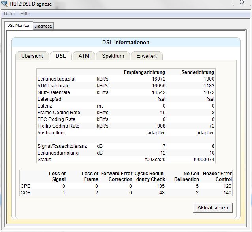Open the Hilfe menu
The width and height of the screenshot is (252, 232).
pyautogui.click(x=25, y=14)
